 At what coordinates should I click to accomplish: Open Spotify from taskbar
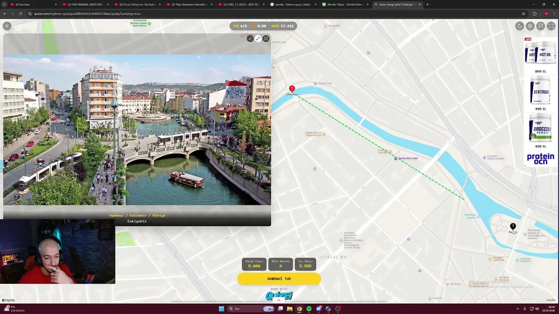(309, 309)
